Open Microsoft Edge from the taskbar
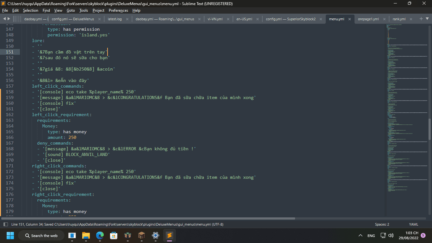 [x=100, y=235]
